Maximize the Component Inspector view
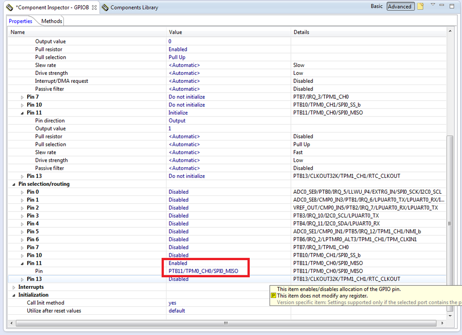This screenshot has width=462, height=335. (x=452, y=6)
